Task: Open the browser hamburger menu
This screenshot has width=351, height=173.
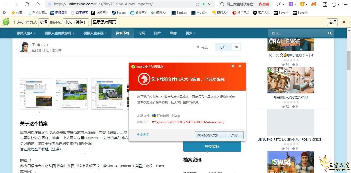Action: 345,4
